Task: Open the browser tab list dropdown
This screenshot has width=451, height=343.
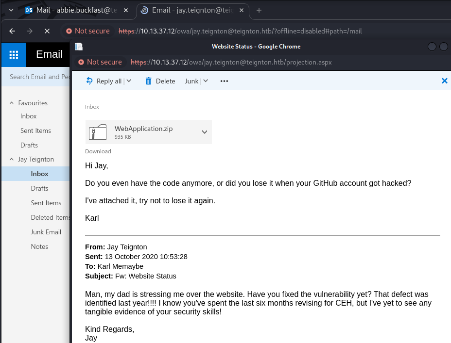Action: coord(11,10)
